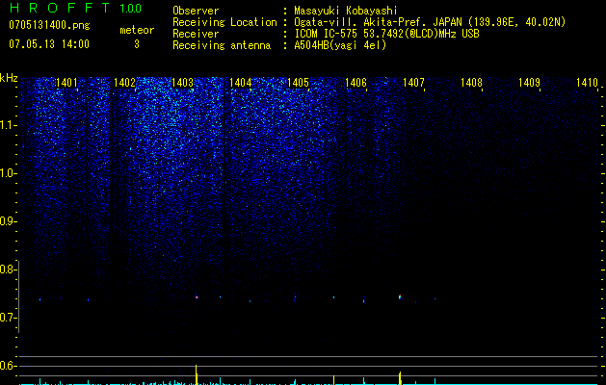Click the 0.7 frequency axis label
The width and height of the screenshot is (606, 385).
click(8, 318)
